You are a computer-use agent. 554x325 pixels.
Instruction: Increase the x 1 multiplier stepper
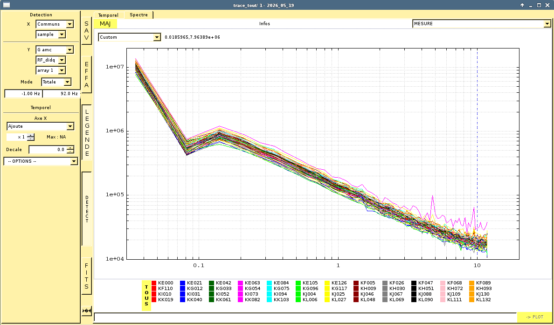pyautogui.click(x=31, y=135)
